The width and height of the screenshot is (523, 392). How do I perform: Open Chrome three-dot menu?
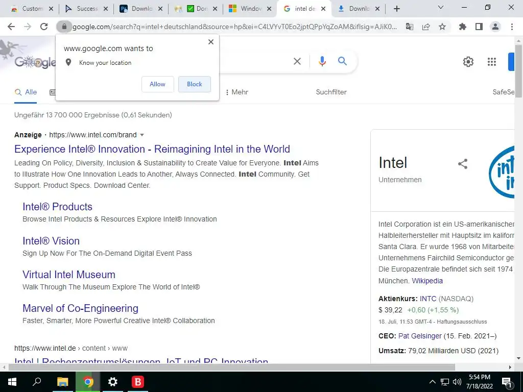[x=512, y=27]
